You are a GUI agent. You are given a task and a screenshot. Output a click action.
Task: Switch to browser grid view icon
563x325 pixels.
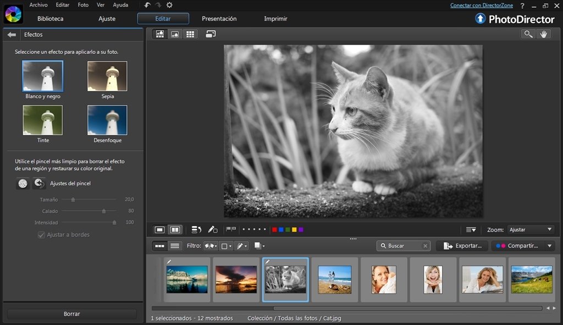(190, 34)
